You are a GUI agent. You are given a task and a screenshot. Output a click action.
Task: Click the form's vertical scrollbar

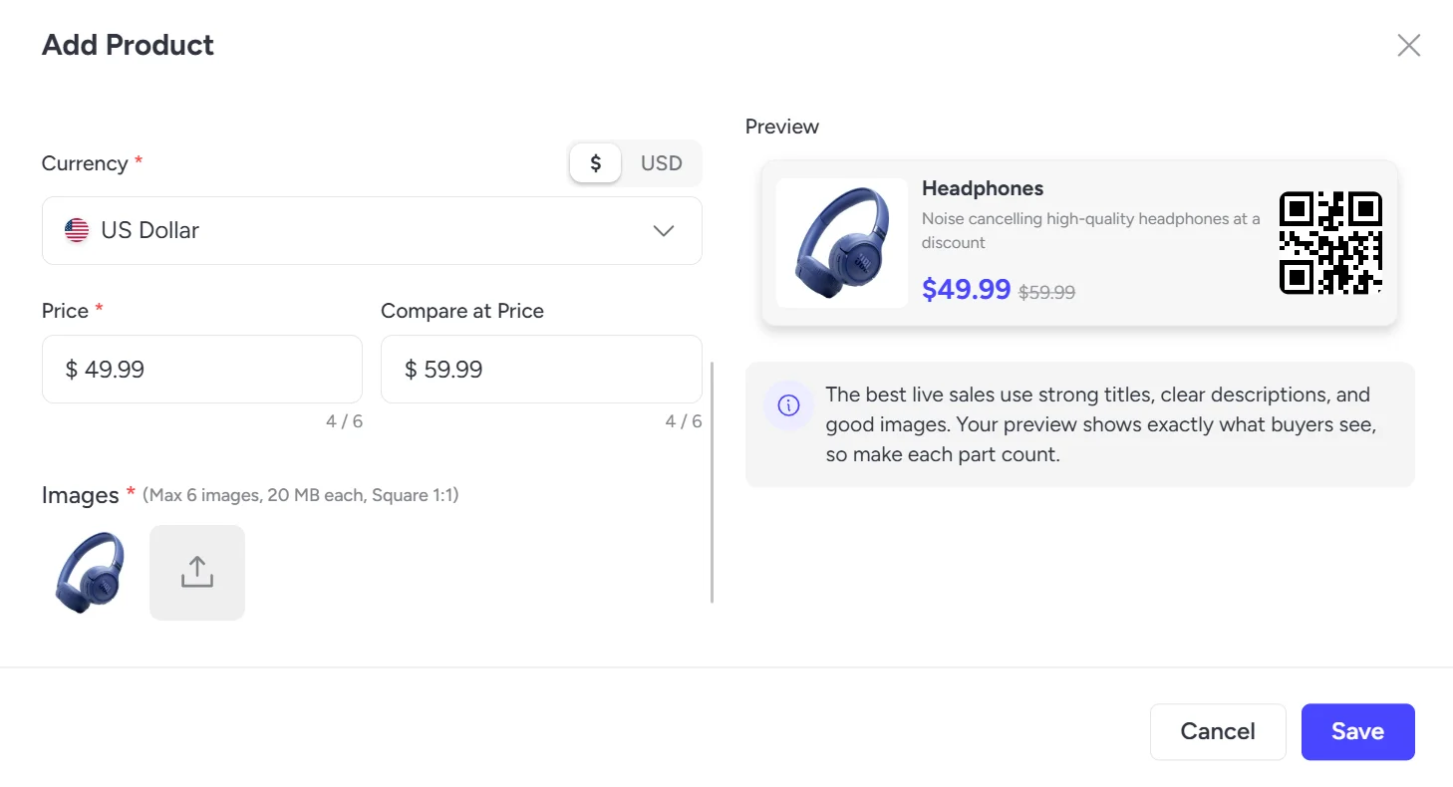tap(712, 482)
